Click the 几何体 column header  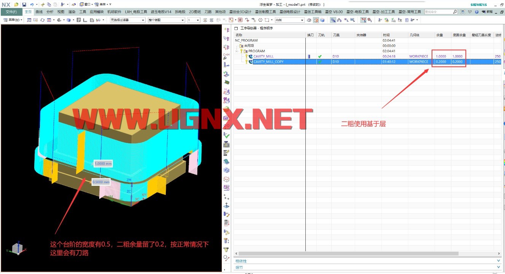[x=421, y=35]
